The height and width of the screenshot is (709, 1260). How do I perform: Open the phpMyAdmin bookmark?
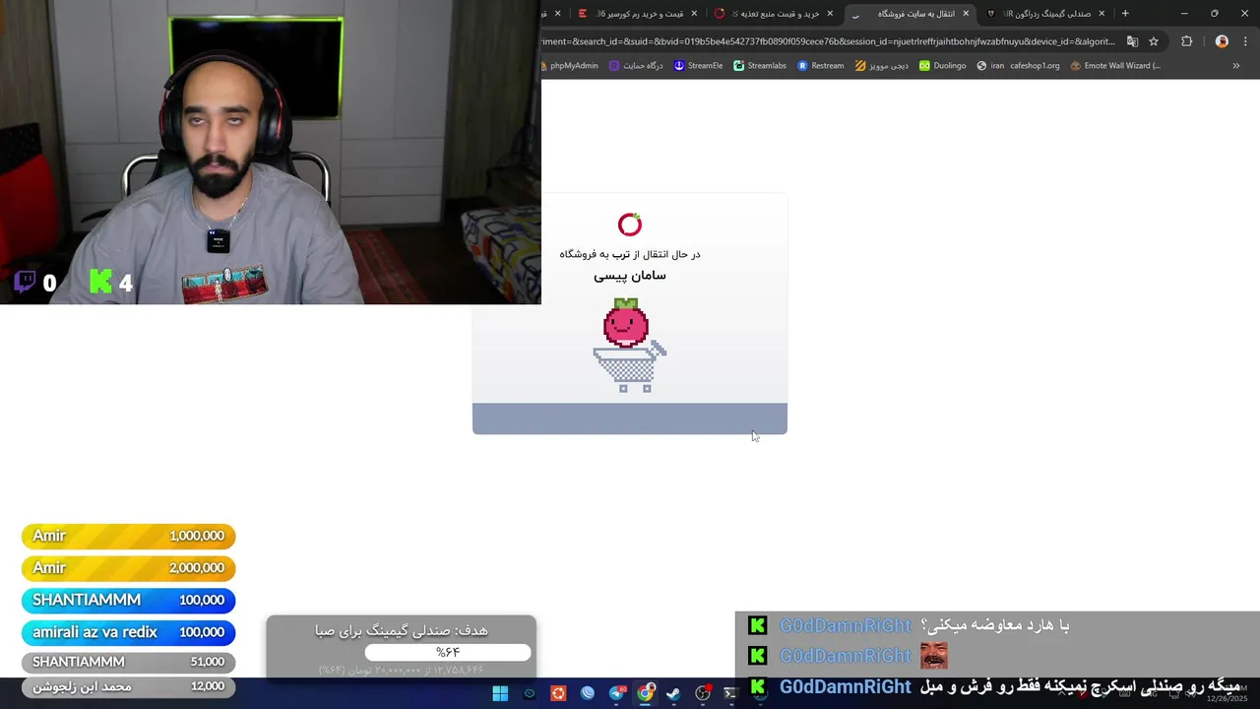[571, 66]
